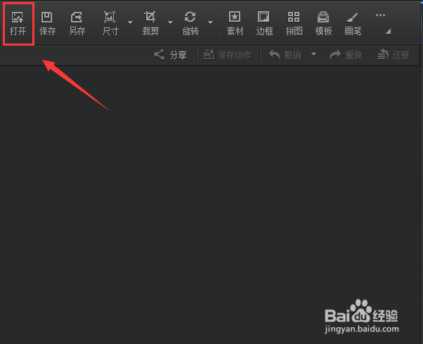
Task: Open the 素材 materials panel
Action: click(235, 24)
